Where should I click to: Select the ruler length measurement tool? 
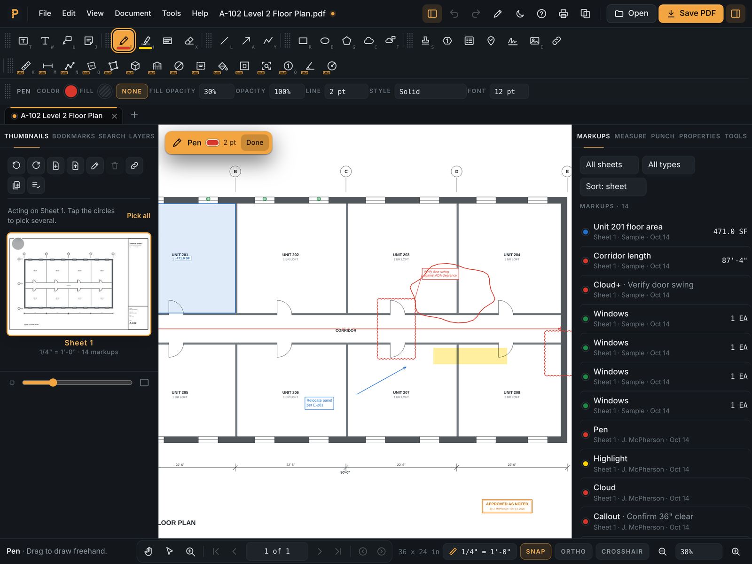(26, 66)
